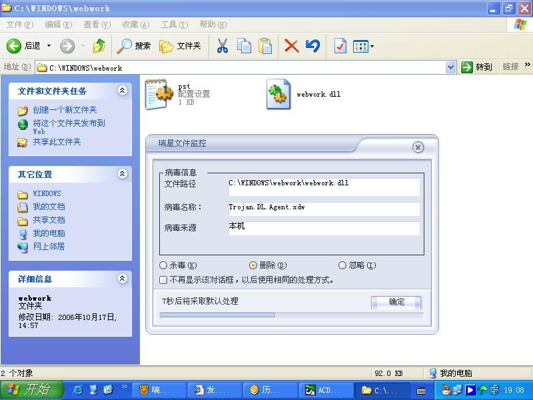533x400 pixels.
Task: Click the keyboard language bar icon
Action: [x=421, y=391]
